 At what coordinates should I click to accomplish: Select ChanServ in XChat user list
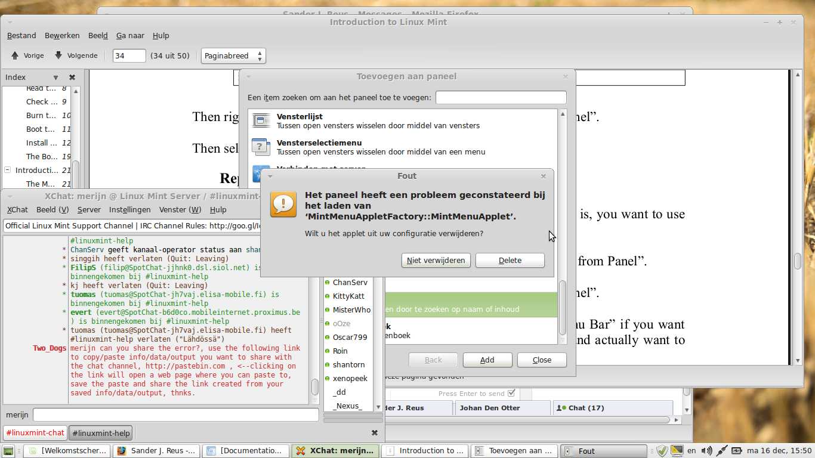click(x=350, y=283)
